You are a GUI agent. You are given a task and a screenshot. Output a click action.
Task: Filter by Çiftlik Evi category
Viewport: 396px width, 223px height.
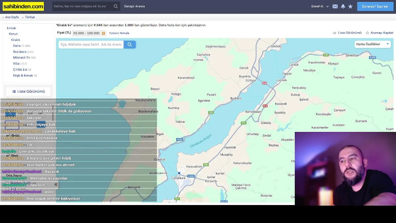(20, 69)
